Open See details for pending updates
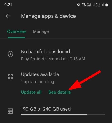Screen dimensions: 112x123 point(60,92)
